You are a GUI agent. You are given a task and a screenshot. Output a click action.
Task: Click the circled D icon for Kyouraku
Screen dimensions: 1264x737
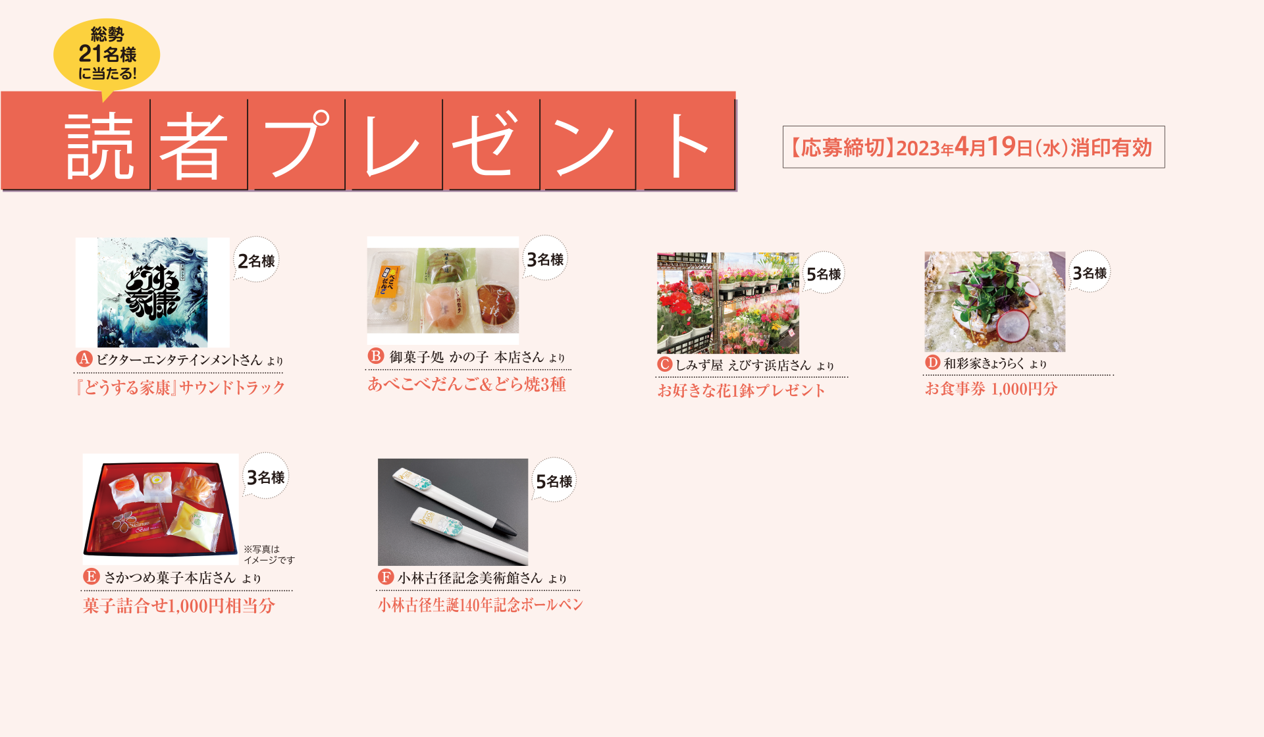tap(932, 362)
